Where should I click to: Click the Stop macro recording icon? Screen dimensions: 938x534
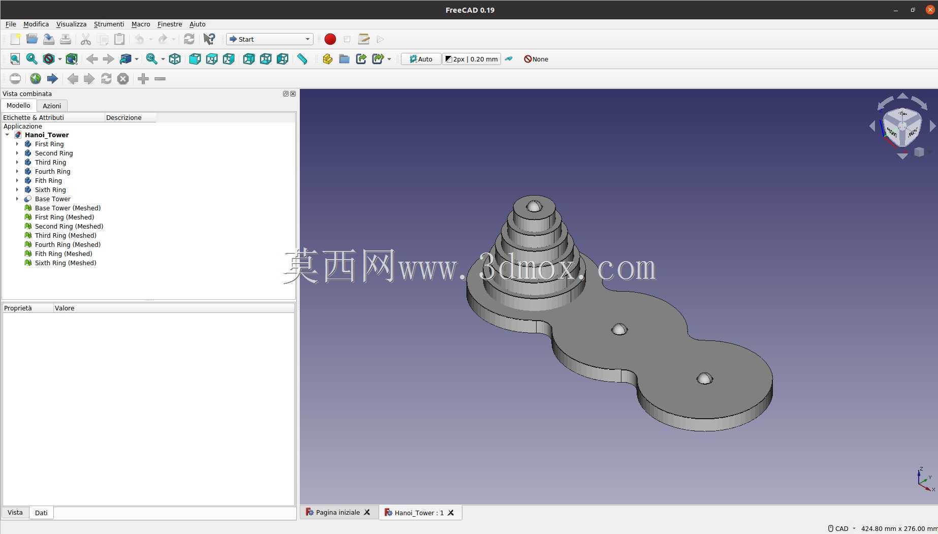tap(347, 39)
